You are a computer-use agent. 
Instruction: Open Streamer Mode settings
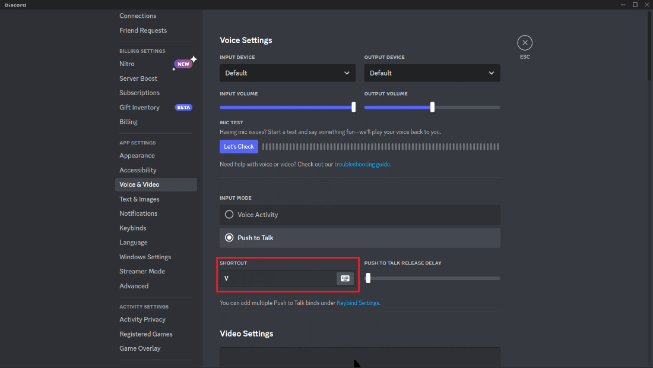(142, 271)
